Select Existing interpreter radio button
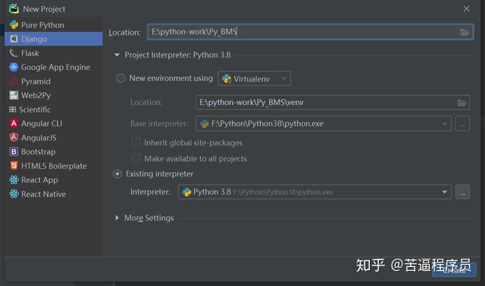 coord(117,174)
